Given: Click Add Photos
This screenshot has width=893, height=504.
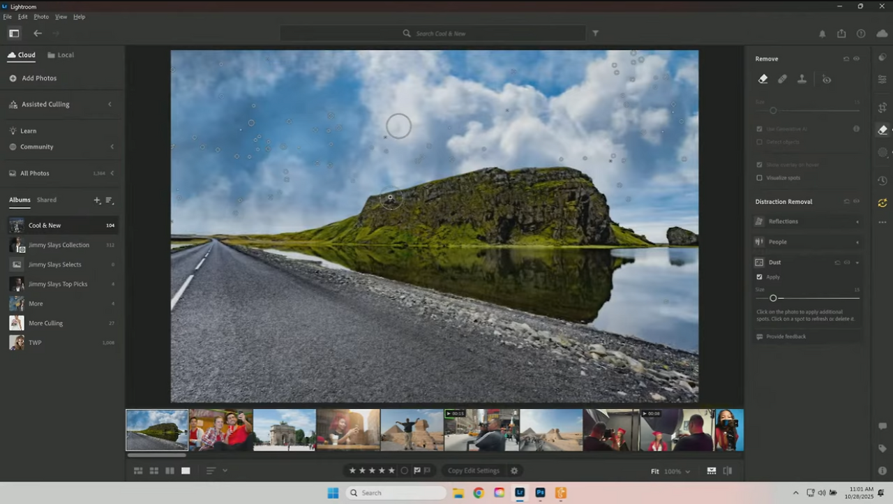Looking at the screenshot, I should [x=33, y=78].
